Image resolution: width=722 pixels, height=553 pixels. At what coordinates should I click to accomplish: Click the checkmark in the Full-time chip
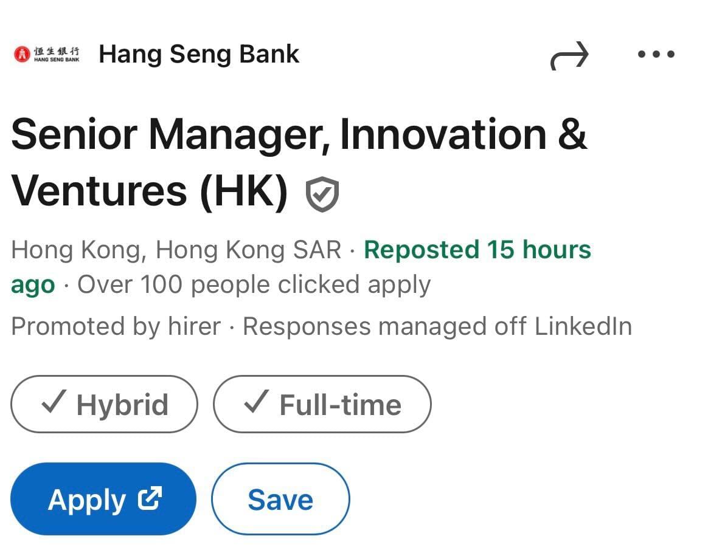(x=257, y=401)
